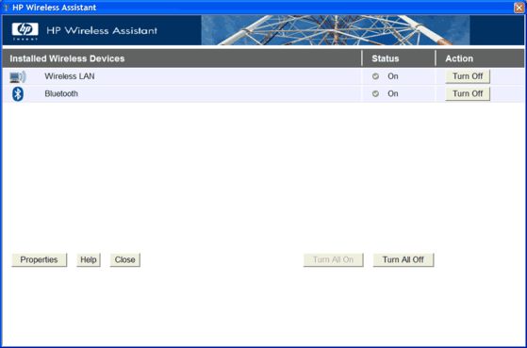Open the Help button
Viewport: 527px width, 348px height.
click(x=89, y=260)
